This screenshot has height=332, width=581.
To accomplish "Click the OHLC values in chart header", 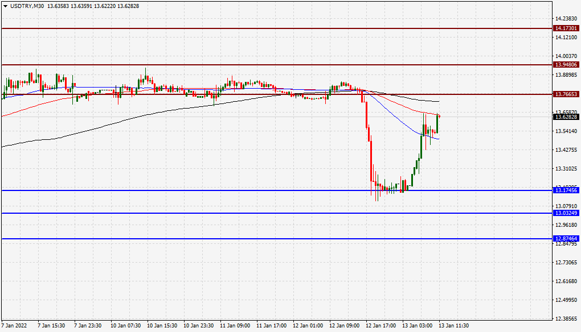I will 93,6.
